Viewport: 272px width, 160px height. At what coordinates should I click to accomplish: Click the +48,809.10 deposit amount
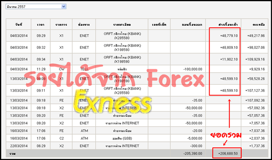229,48
